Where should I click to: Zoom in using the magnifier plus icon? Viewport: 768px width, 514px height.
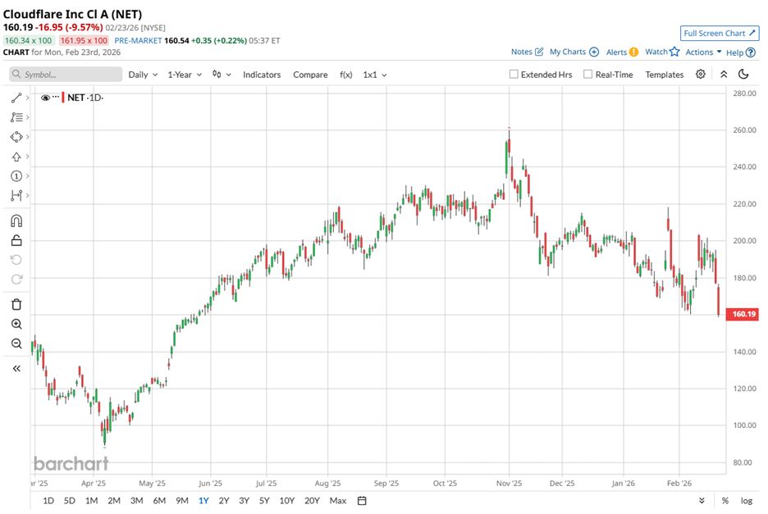pos(16,324)
